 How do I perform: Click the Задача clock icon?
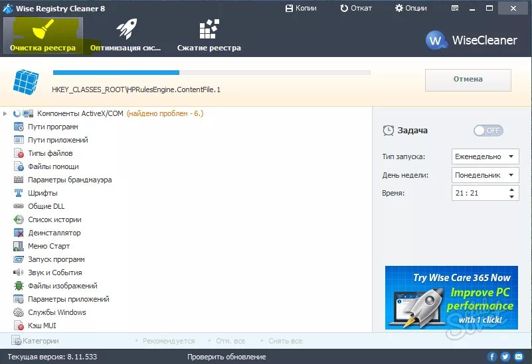(x=388, y=131)
